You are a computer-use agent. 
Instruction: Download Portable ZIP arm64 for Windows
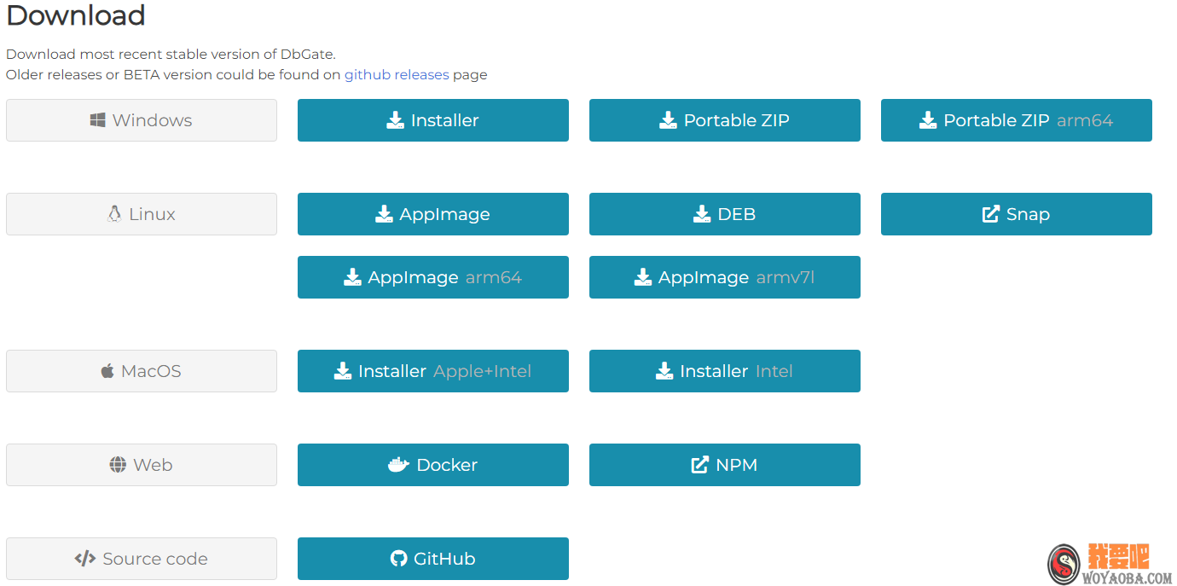(1016, 120)
